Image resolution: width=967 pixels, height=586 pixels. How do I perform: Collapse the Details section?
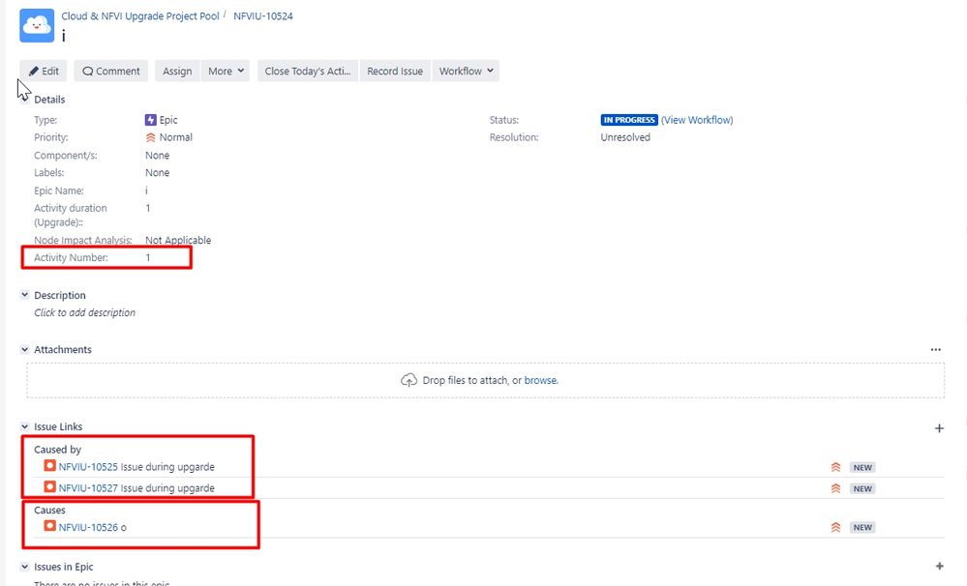click(x=24, y=100)
